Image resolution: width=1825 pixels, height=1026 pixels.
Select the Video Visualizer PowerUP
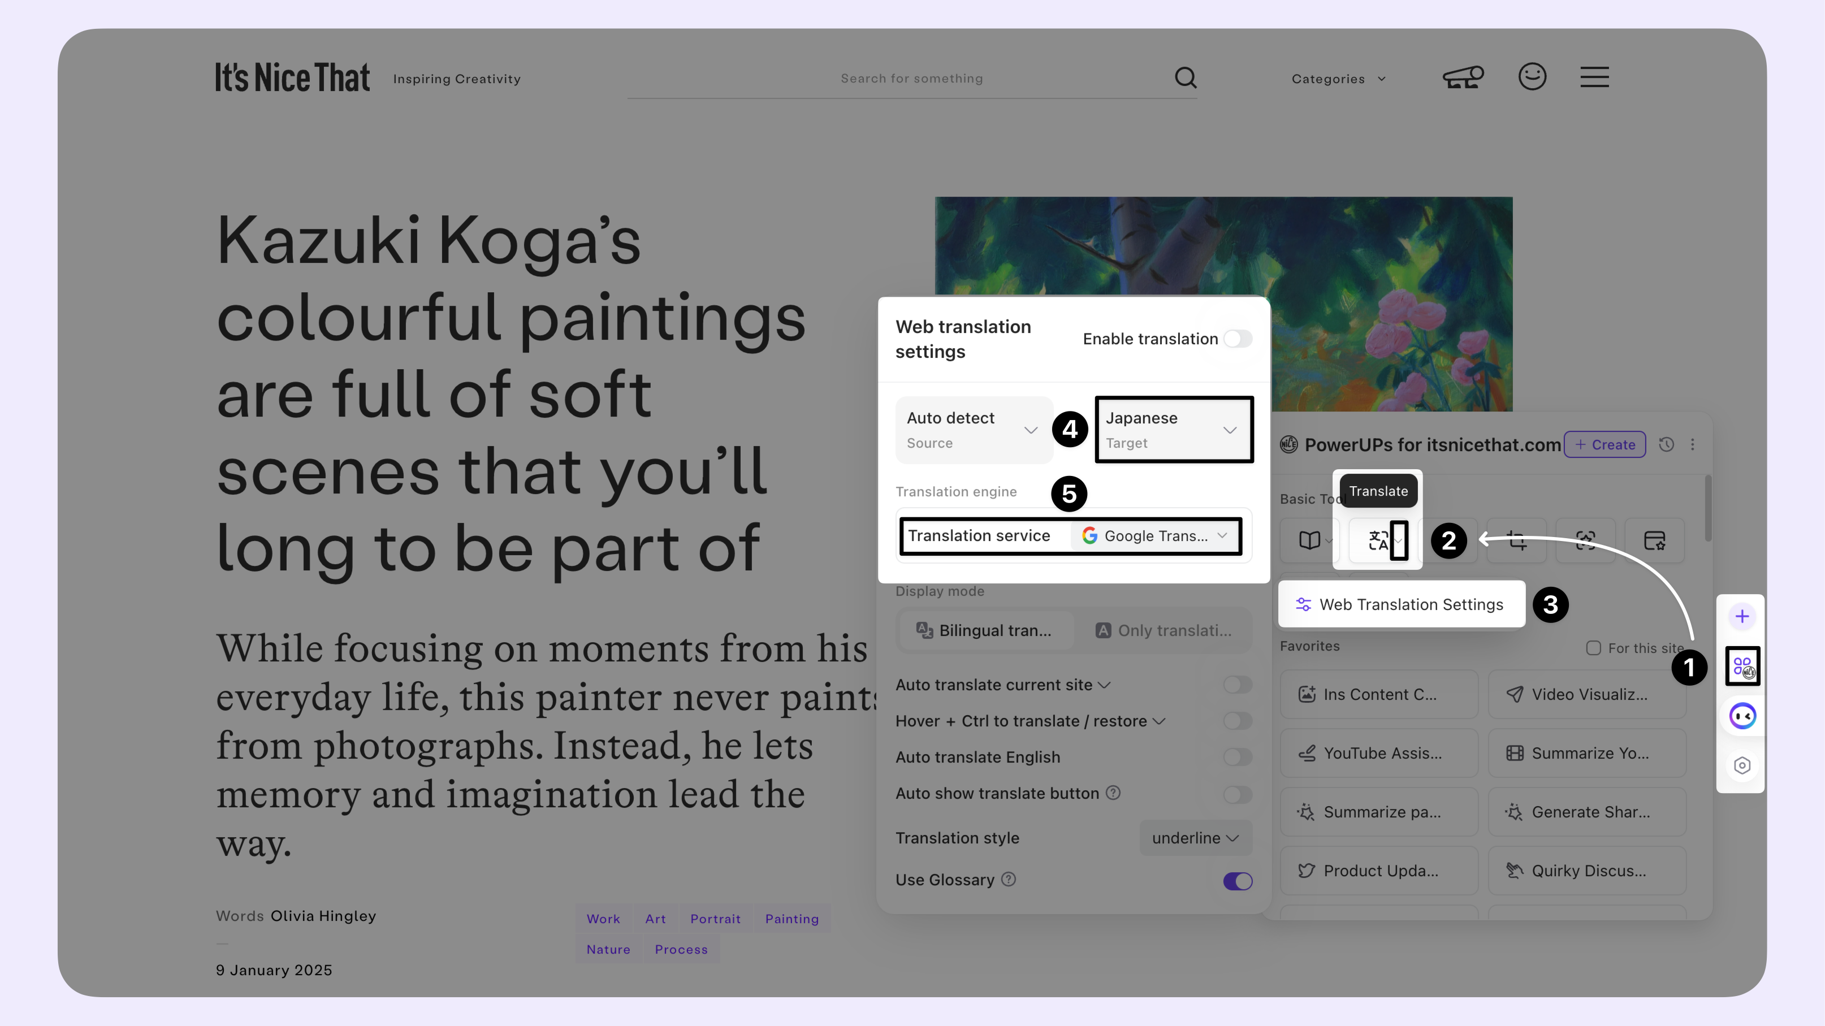[1586, 694]
